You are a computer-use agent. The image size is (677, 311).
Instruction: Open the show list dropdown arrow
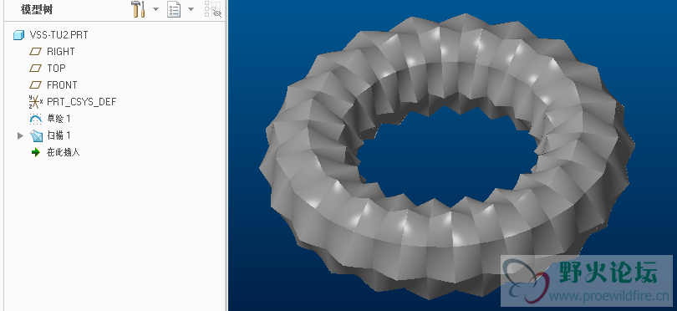click(191, 9)
